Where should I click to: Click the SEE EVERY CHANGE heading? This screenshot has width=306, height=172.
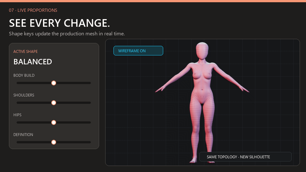tap(60, 23)
